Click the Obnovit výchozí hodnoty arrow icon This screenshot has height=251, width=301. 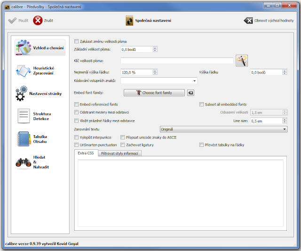click(x=248, y=21)
